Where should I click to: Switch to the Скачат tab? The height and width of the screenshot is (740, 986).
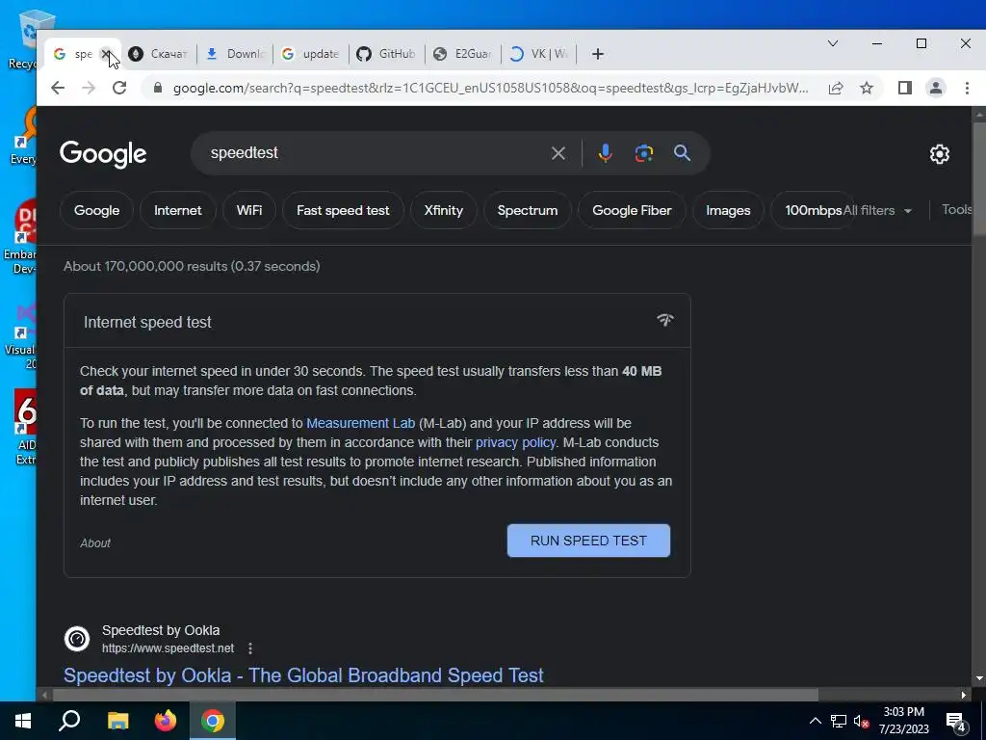[161, 54]
